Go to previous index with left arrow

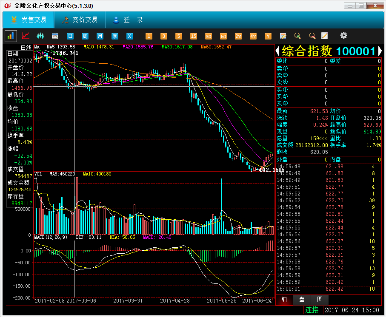coord(277,51)
